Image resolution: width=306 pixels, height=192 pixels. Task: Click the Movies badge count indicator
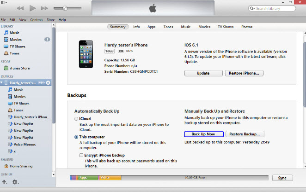click(x=47, y=40)
